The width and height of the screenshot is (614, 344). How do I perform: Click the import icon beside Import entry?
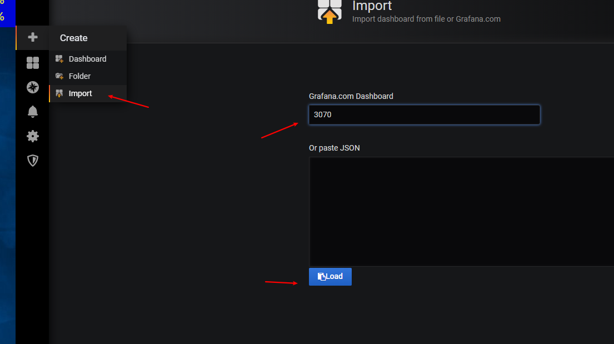pyautogui.click(x=59, y=93)
